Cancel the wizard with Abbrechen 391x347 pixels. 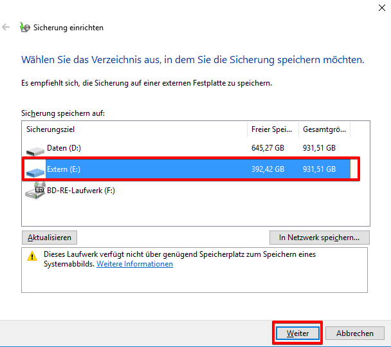(x=355, y=333)
